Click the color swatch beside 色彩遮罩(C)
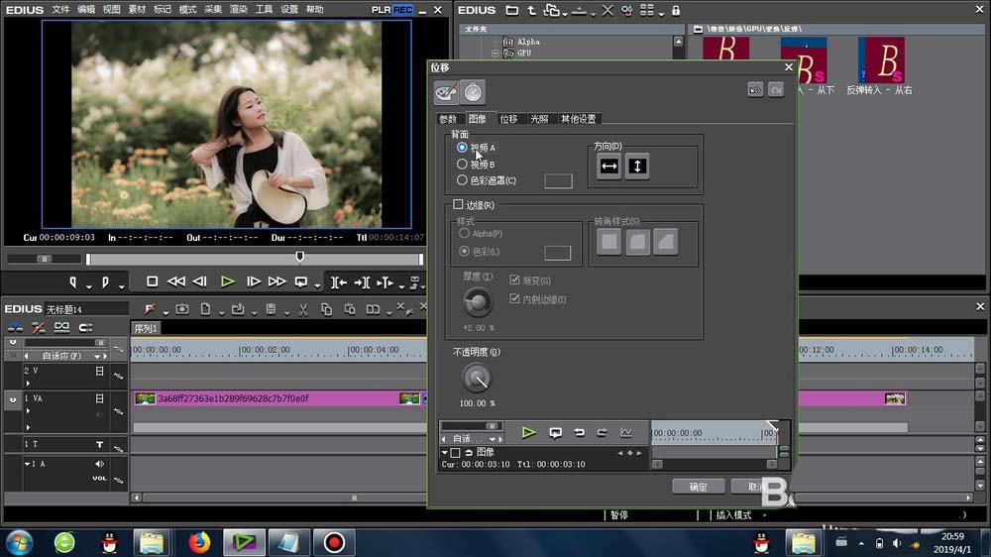 click(558, 181)
